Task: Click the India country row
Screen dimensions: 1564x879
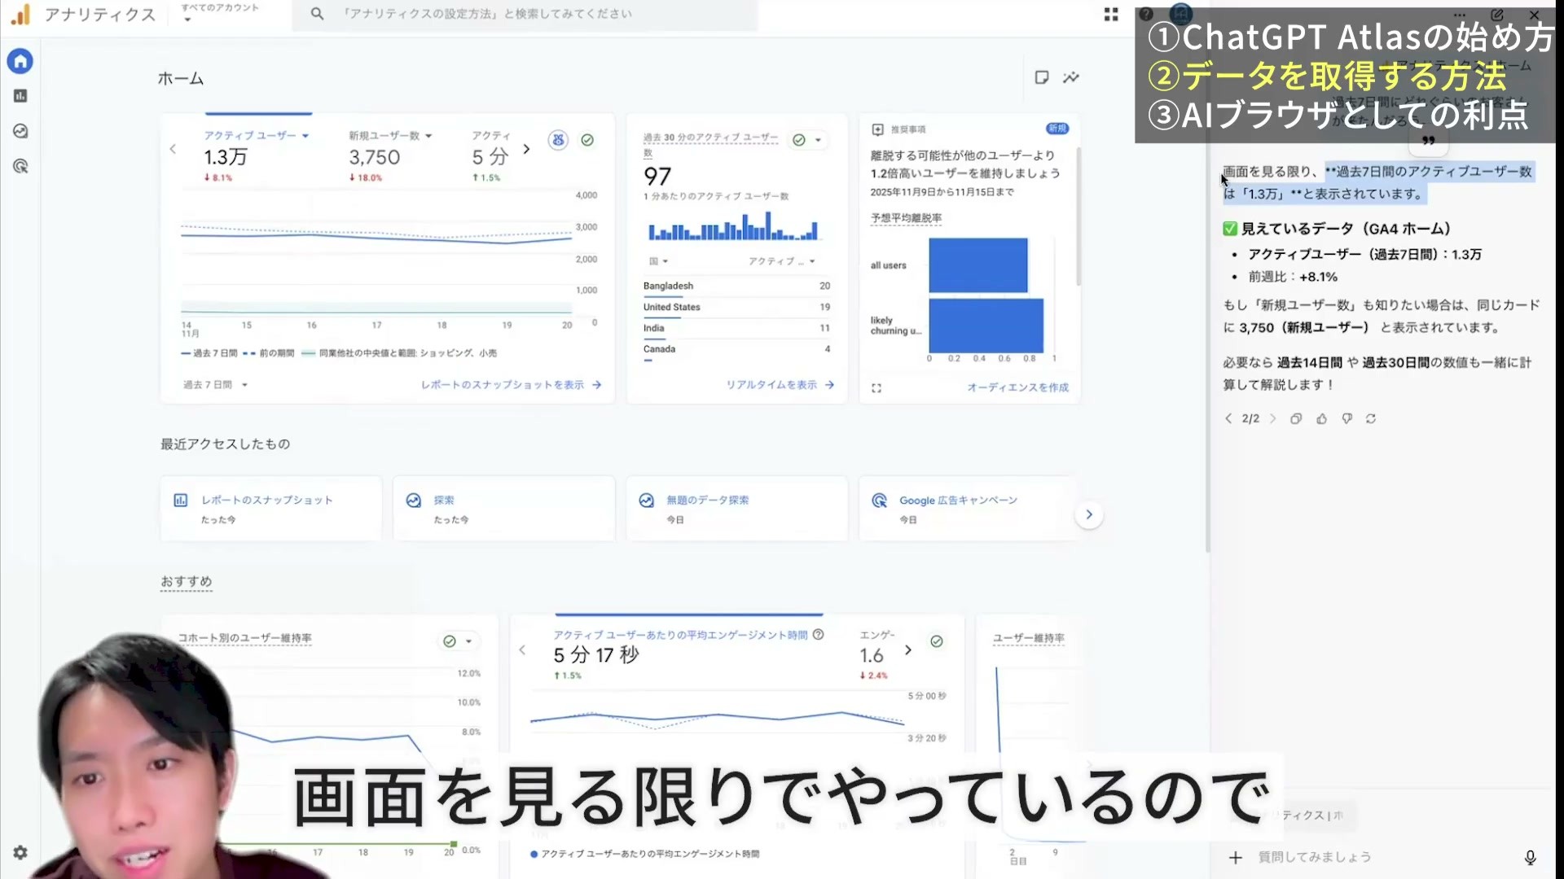Action: pyautogui.click(x=736, y=328)
